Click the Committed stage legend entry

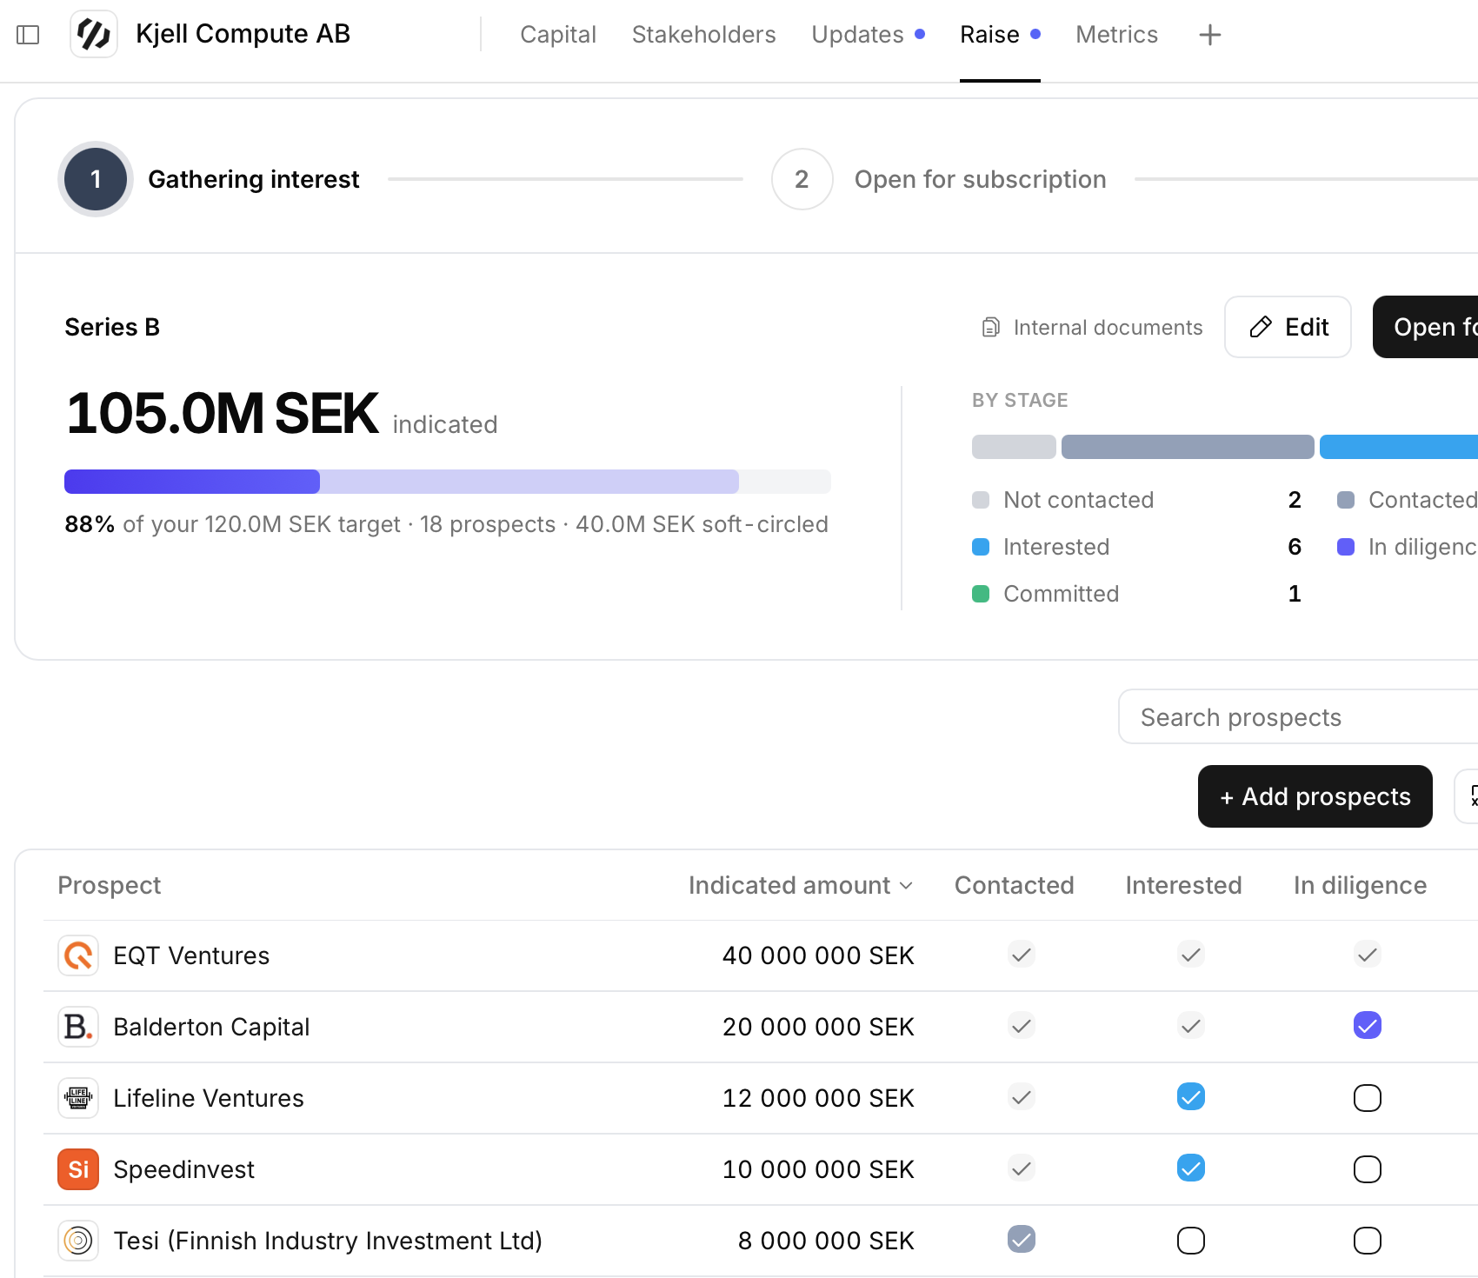[x=1136, y=594]
